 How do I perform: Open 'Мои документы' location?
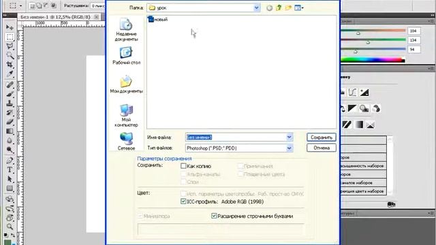click(126, 84)
